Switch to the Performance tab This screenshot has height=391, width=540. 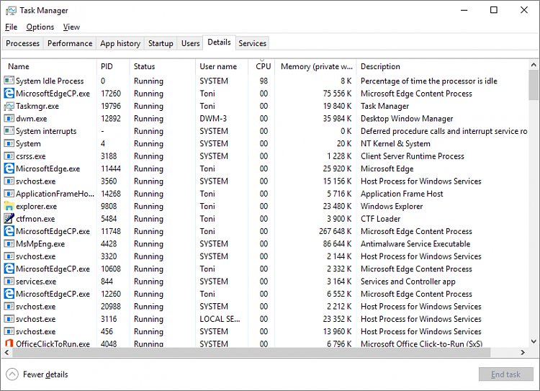70,43
